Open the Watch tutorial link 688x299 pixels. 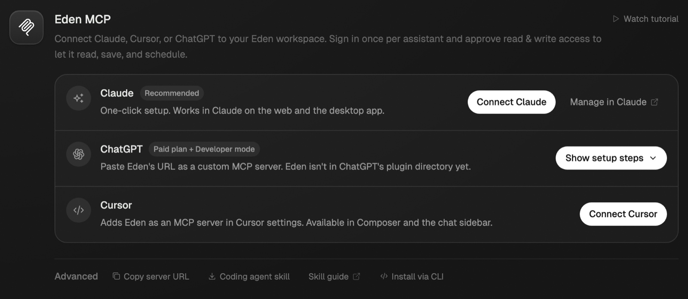(x=645, y=19)
